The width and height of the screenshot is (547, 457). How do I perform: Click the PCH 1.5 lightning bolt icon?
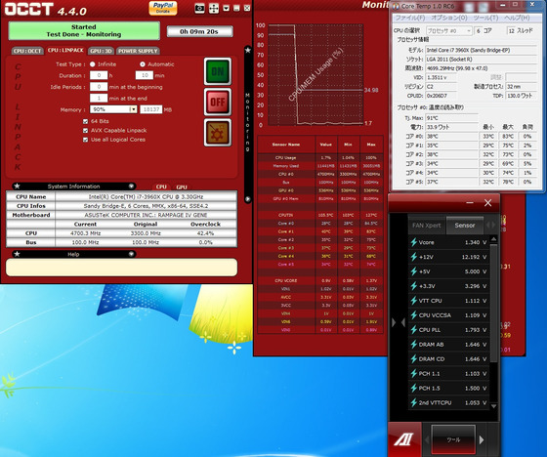[414, 388]
